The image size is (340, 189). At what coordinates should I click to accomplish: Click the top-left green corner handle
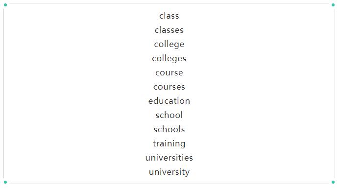(5, 5)
